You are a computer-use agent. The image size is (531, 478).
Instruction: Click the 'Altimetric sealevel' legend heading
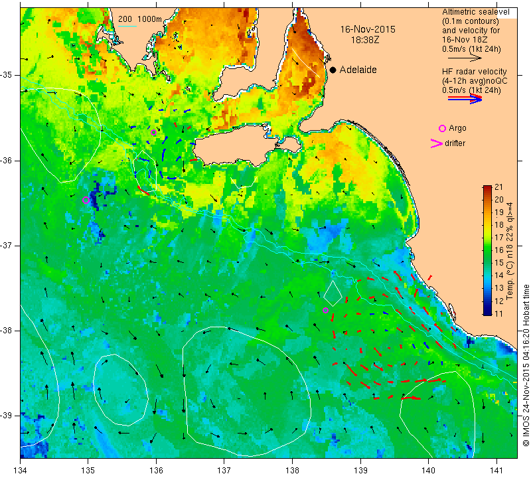click(475, 12)
